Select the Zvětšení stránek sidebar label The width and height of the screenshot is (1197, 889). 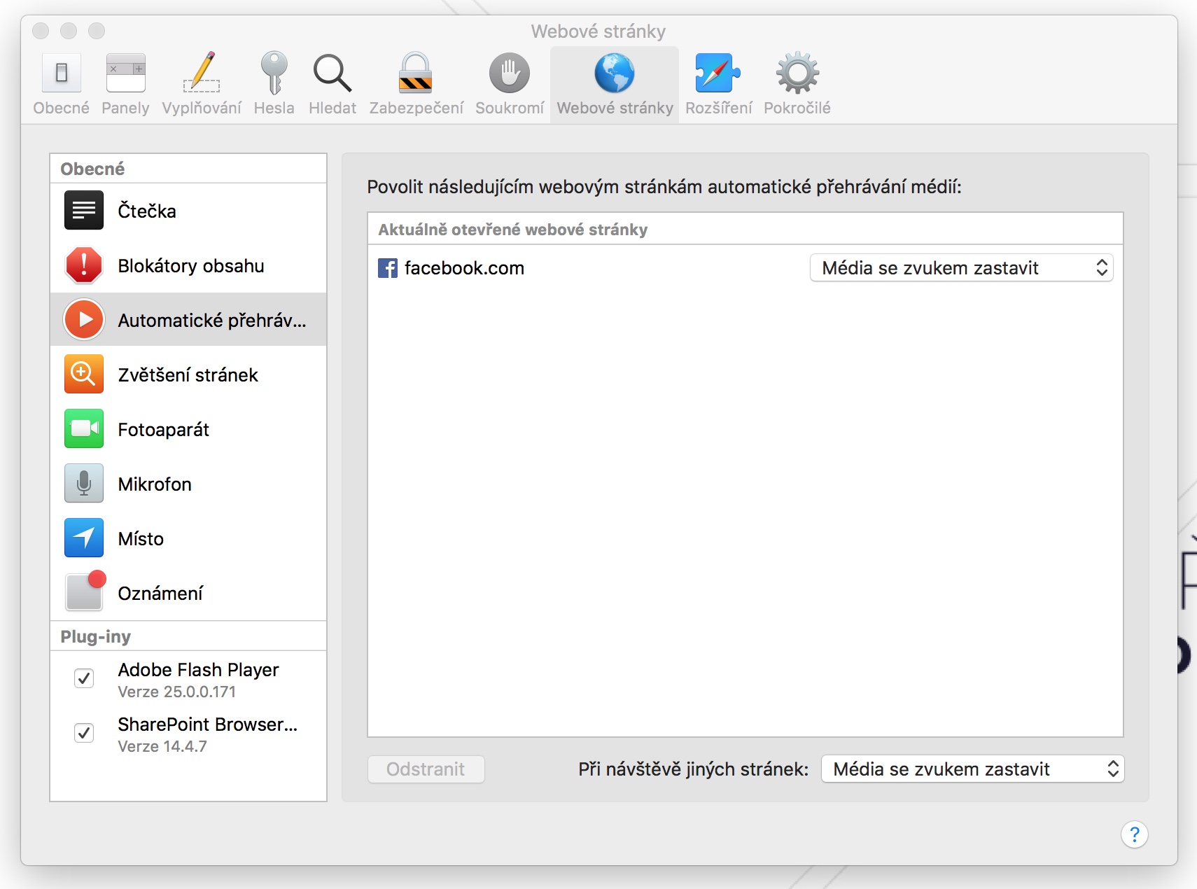[x=188, y=375]
